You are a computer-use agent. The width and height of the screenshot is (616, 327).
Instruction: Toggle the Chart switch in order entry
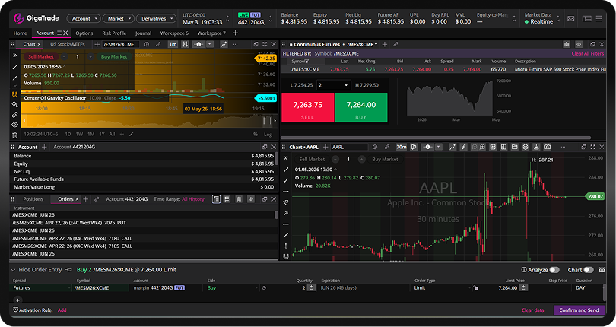589,270
